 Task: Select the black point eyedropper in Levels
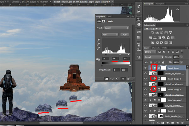click(x=99, y=40)
